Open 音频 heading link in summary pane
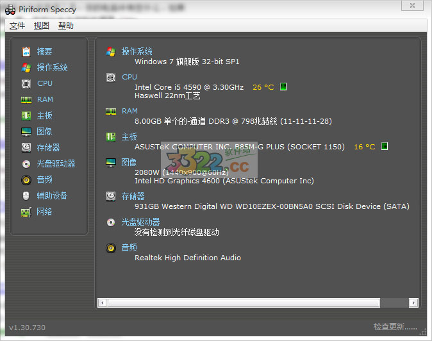Viewport: 432px width, 341px height. [x=129, y=247]
